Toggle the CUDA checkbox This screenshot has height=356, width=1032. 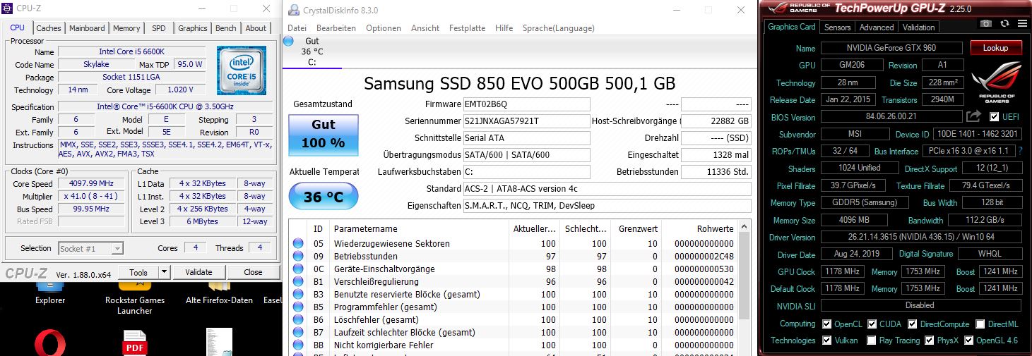pyautogui.click(x=872, y=324)
